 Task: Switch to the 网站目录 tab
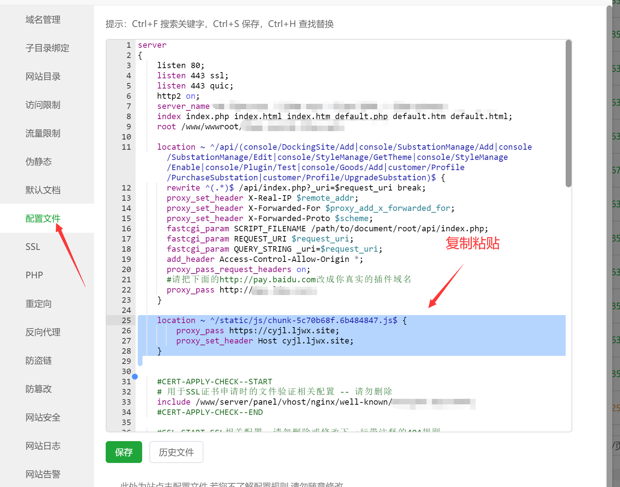tap(43, 76)
